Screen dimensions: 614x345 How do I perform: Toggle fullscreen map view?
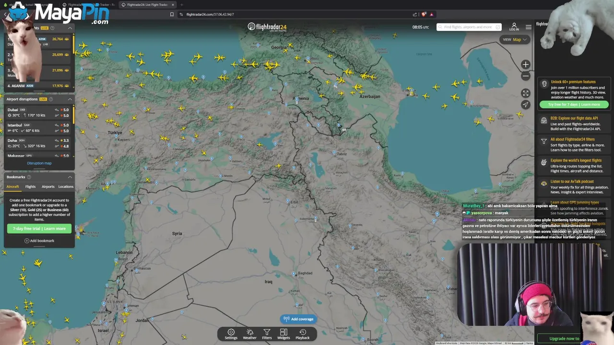(526, 93)
